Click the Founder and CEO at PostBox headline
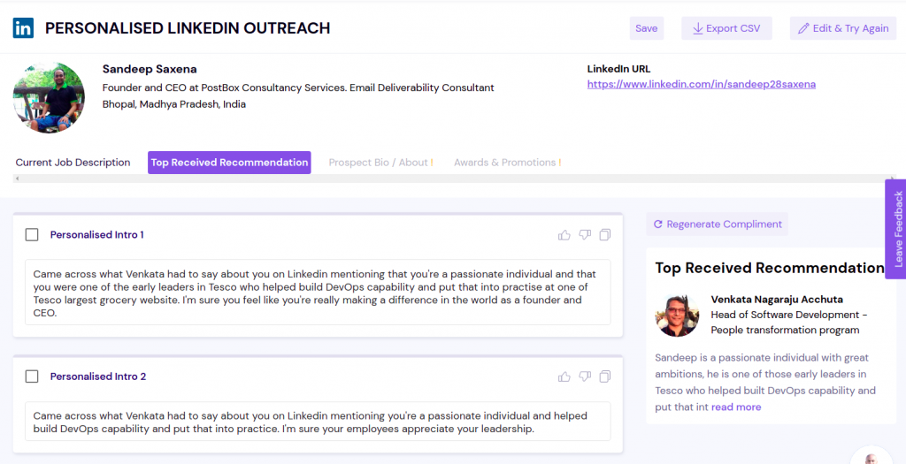The height and width of the screenshot is (464, 906). point(298,87)
